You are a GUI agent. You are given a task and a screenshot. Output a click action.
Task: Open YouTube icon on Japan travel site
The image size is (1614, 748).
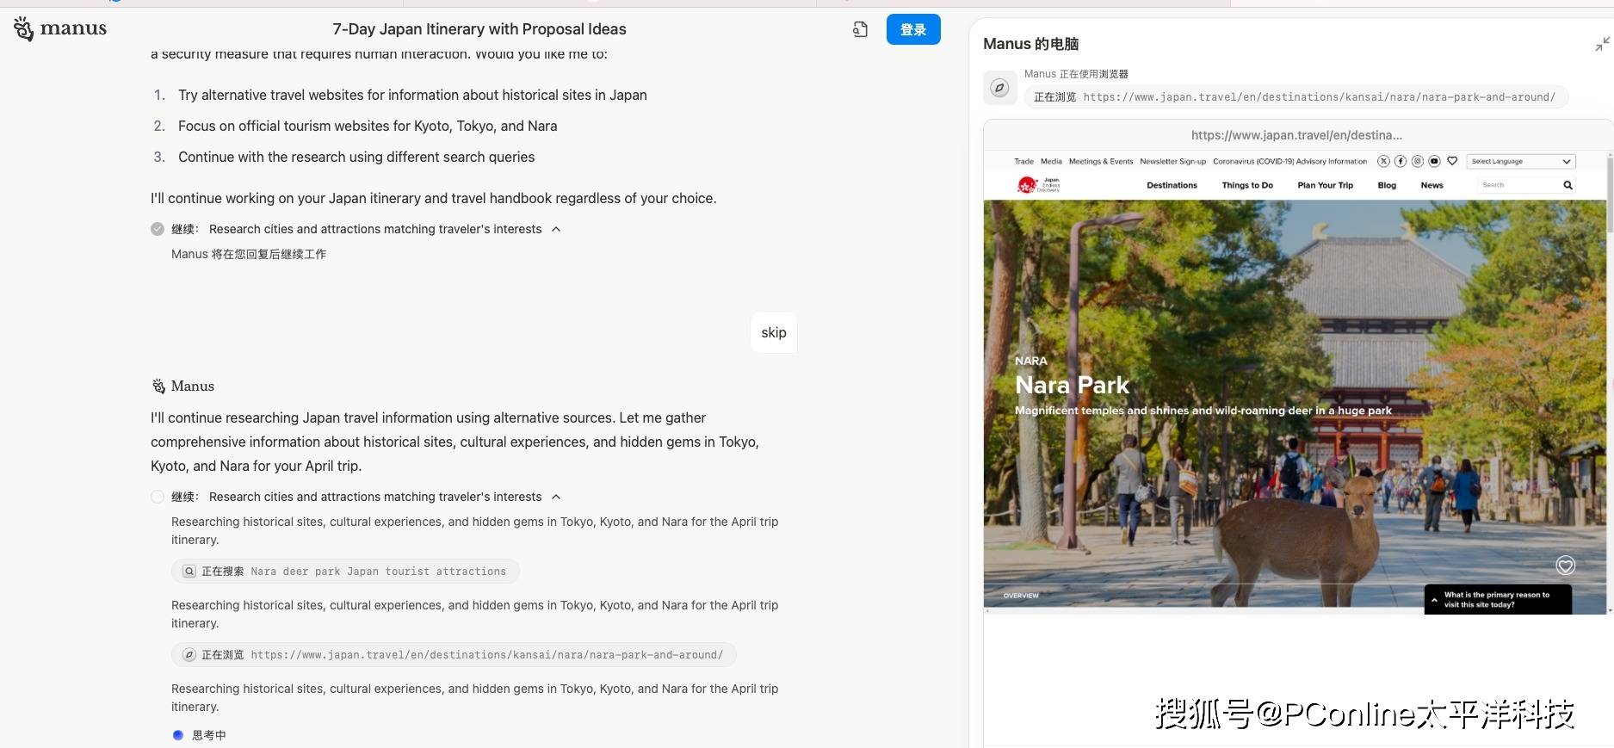(1435, 161)
